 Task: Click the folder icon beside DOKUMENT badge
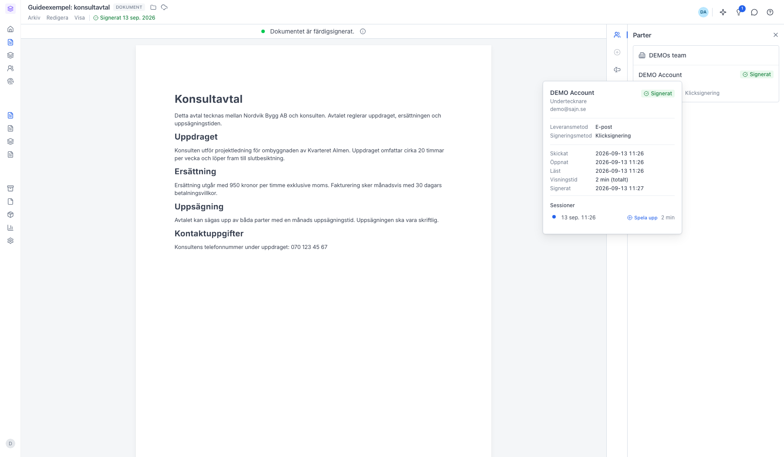tap(153, 7)
